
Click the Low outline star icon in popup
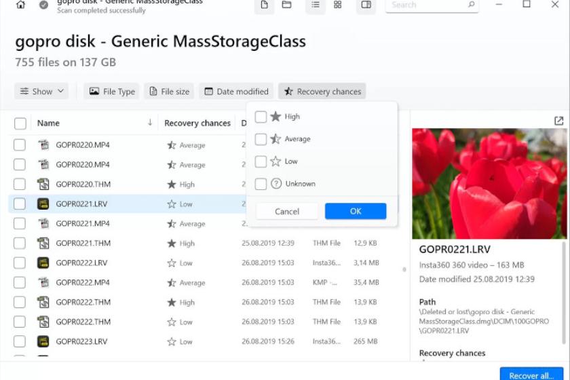pyautogui.click(x=276, y=161)
